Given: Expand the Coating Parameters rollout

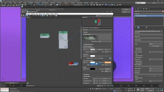Looking at the screenshot, I should coord(88,44).
